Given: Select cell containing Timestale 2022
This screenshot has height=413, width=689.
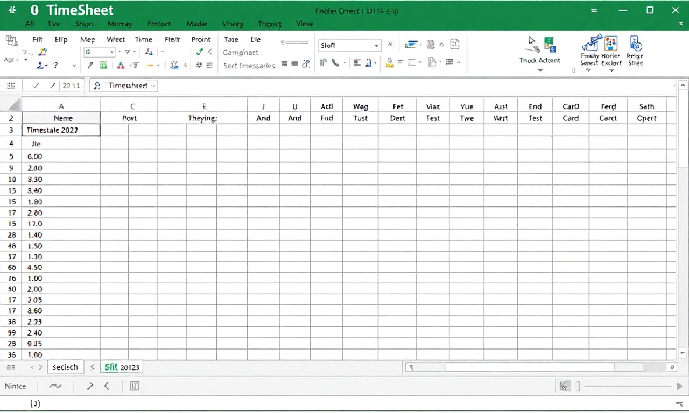Looking at the screenshot, I should 61,130.
